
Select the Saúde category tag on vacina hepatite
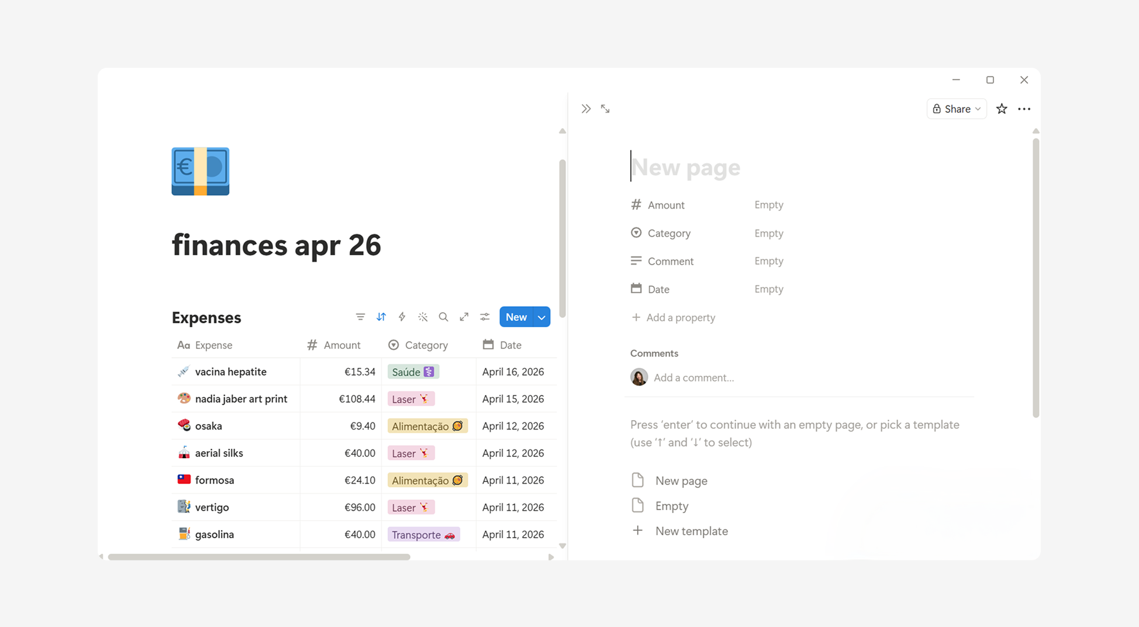click(x=412, y=372)
